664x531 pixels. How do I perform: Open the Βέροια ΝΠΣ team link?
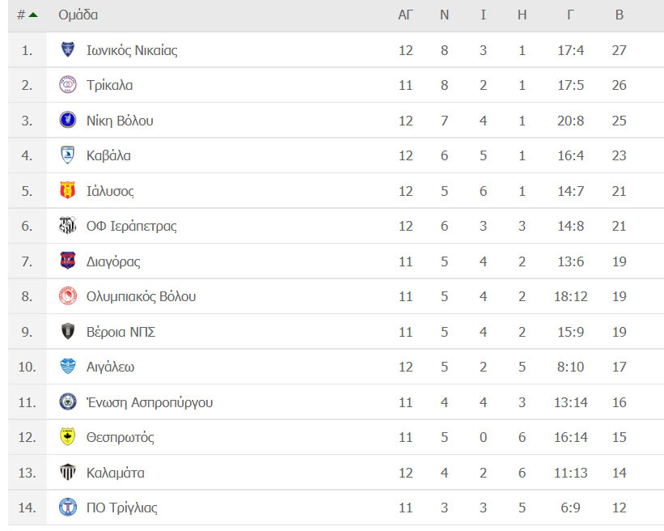(121, 331)
